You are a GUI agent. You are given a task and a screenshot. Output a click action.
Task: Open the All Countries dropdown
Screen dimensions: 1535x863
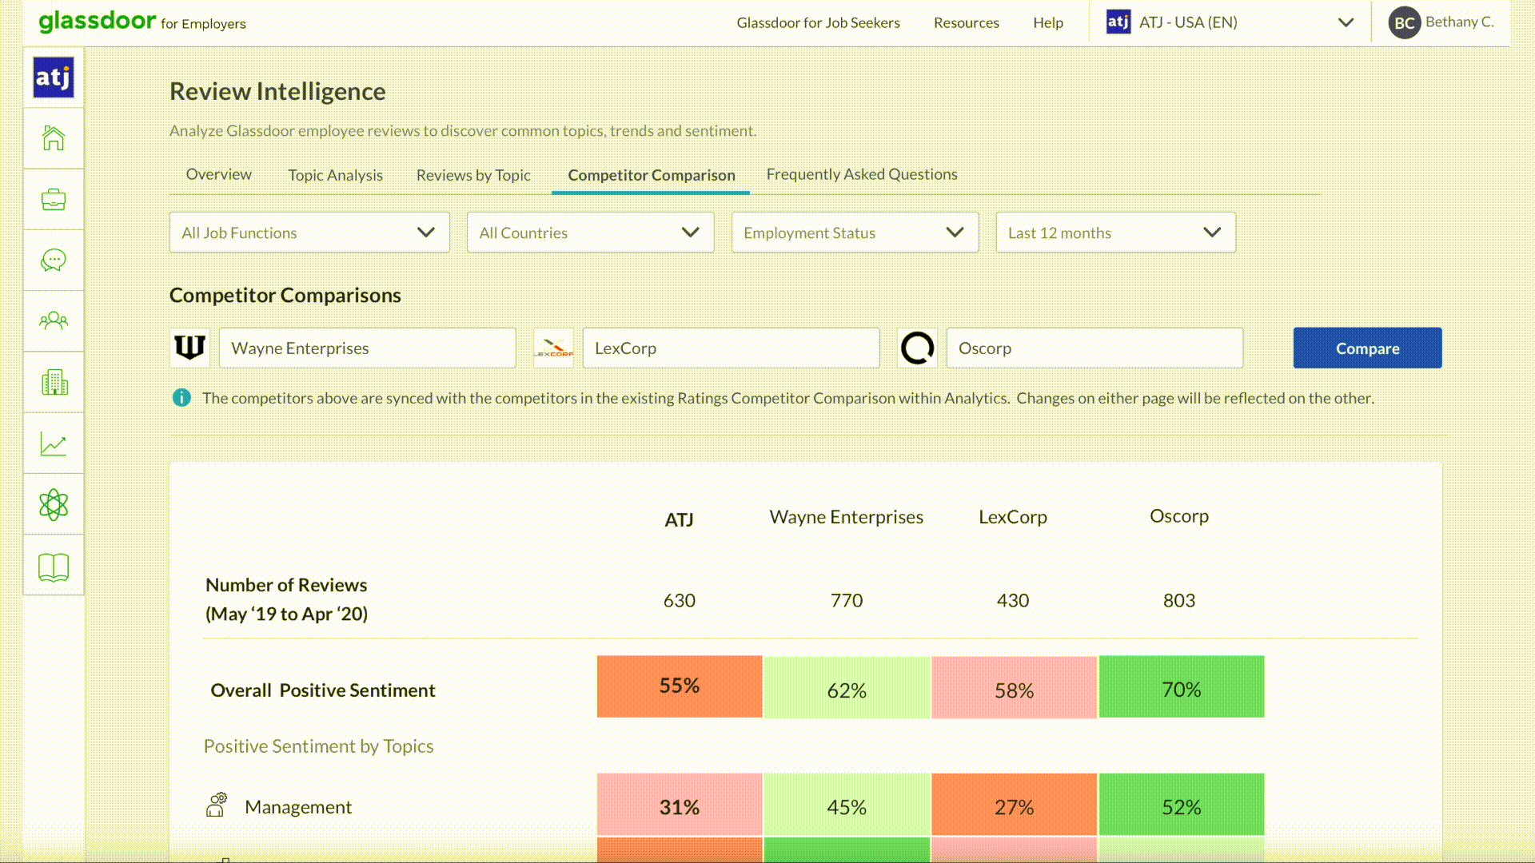point(590,233)
